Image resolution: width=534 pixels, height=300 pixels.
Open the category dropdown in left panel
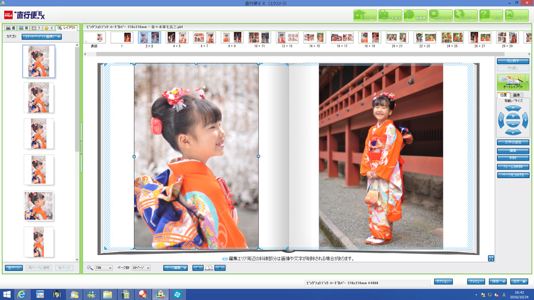[x=42, y=37]
